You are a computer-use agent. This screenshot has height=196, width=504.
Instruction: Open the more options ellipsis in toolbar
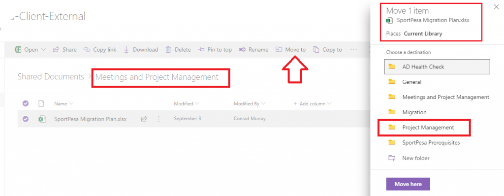[353, 50]
